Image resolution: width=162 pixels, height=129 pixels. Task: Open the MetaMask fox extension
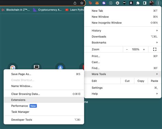point(97,3)
